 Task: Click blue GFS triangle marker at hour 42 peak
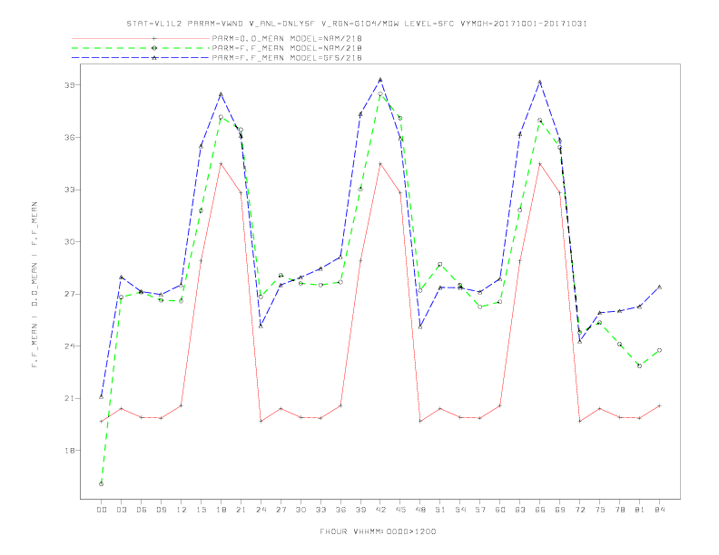[380, 80]
